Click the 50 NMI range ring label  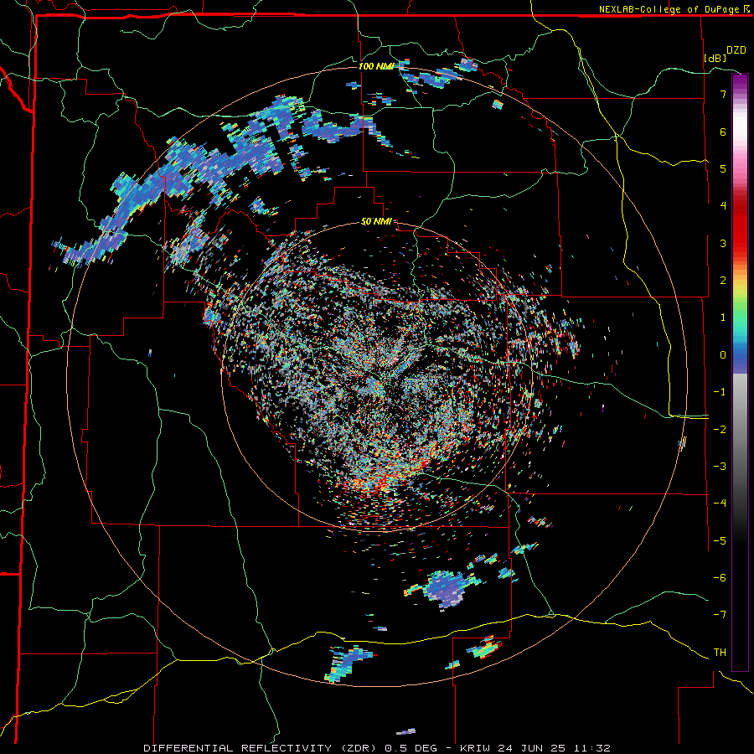click(376, 222)
